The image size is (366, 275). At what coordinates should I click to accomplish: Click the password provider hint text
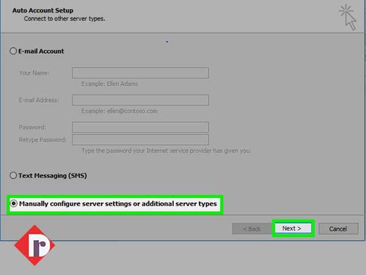[x=166, y=150]
